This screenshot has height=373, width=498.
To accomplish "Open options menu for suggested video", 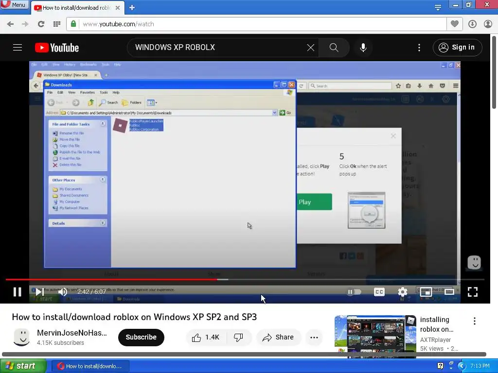I will pos(475,321).
